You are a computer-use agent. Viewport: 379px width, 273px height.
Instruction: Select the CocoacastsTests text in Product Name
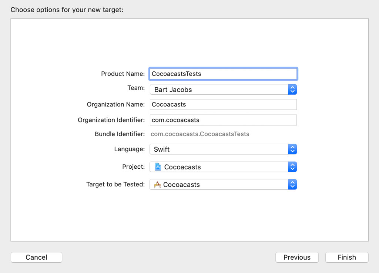click(x=176, y=74)
